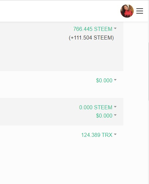Image resolution: width=149 pixels, height=184 pixels.
Task: Click $0.000 amount beneath 0.000 STEEM
Action: (104, 116)
